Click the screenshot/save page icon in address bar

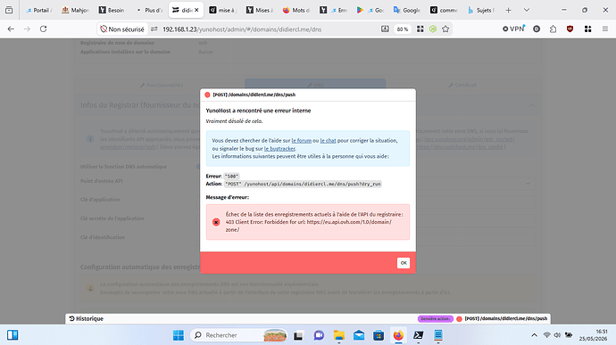tap(385, 29)
